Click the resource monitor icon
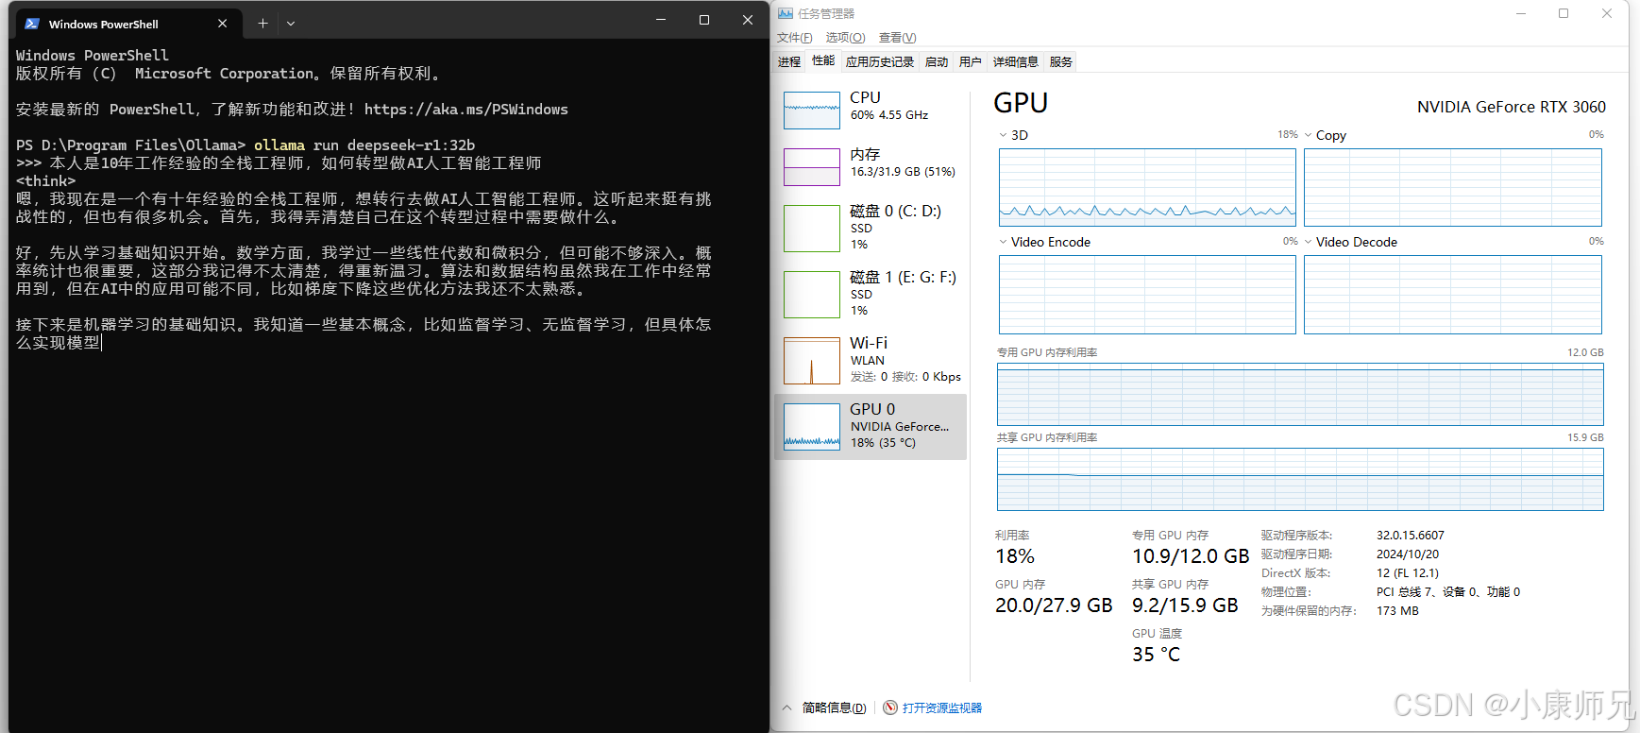 (890, 707)
